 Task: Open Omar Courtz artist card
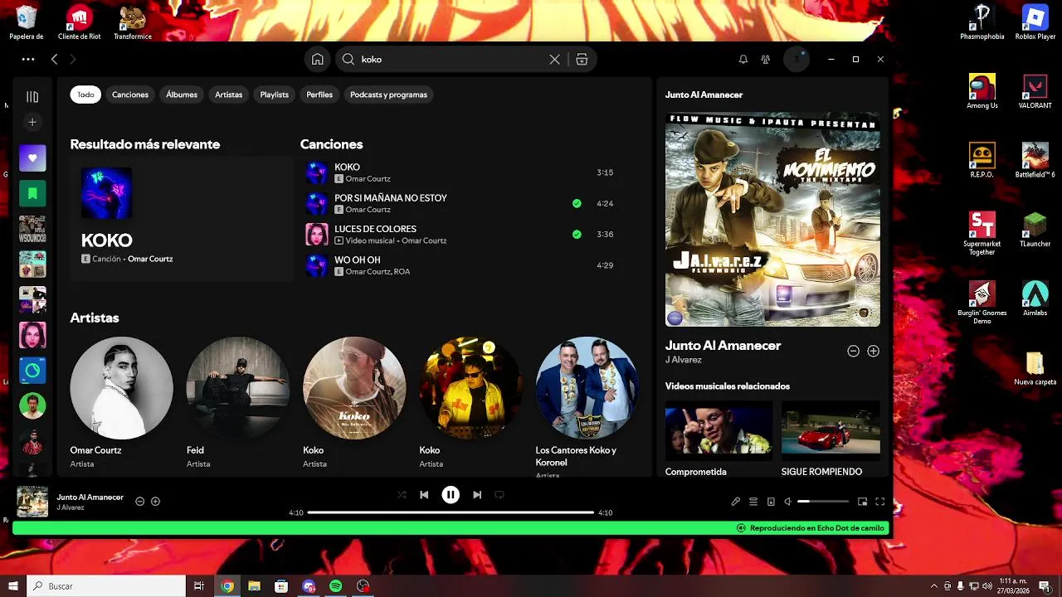(122, 402)
